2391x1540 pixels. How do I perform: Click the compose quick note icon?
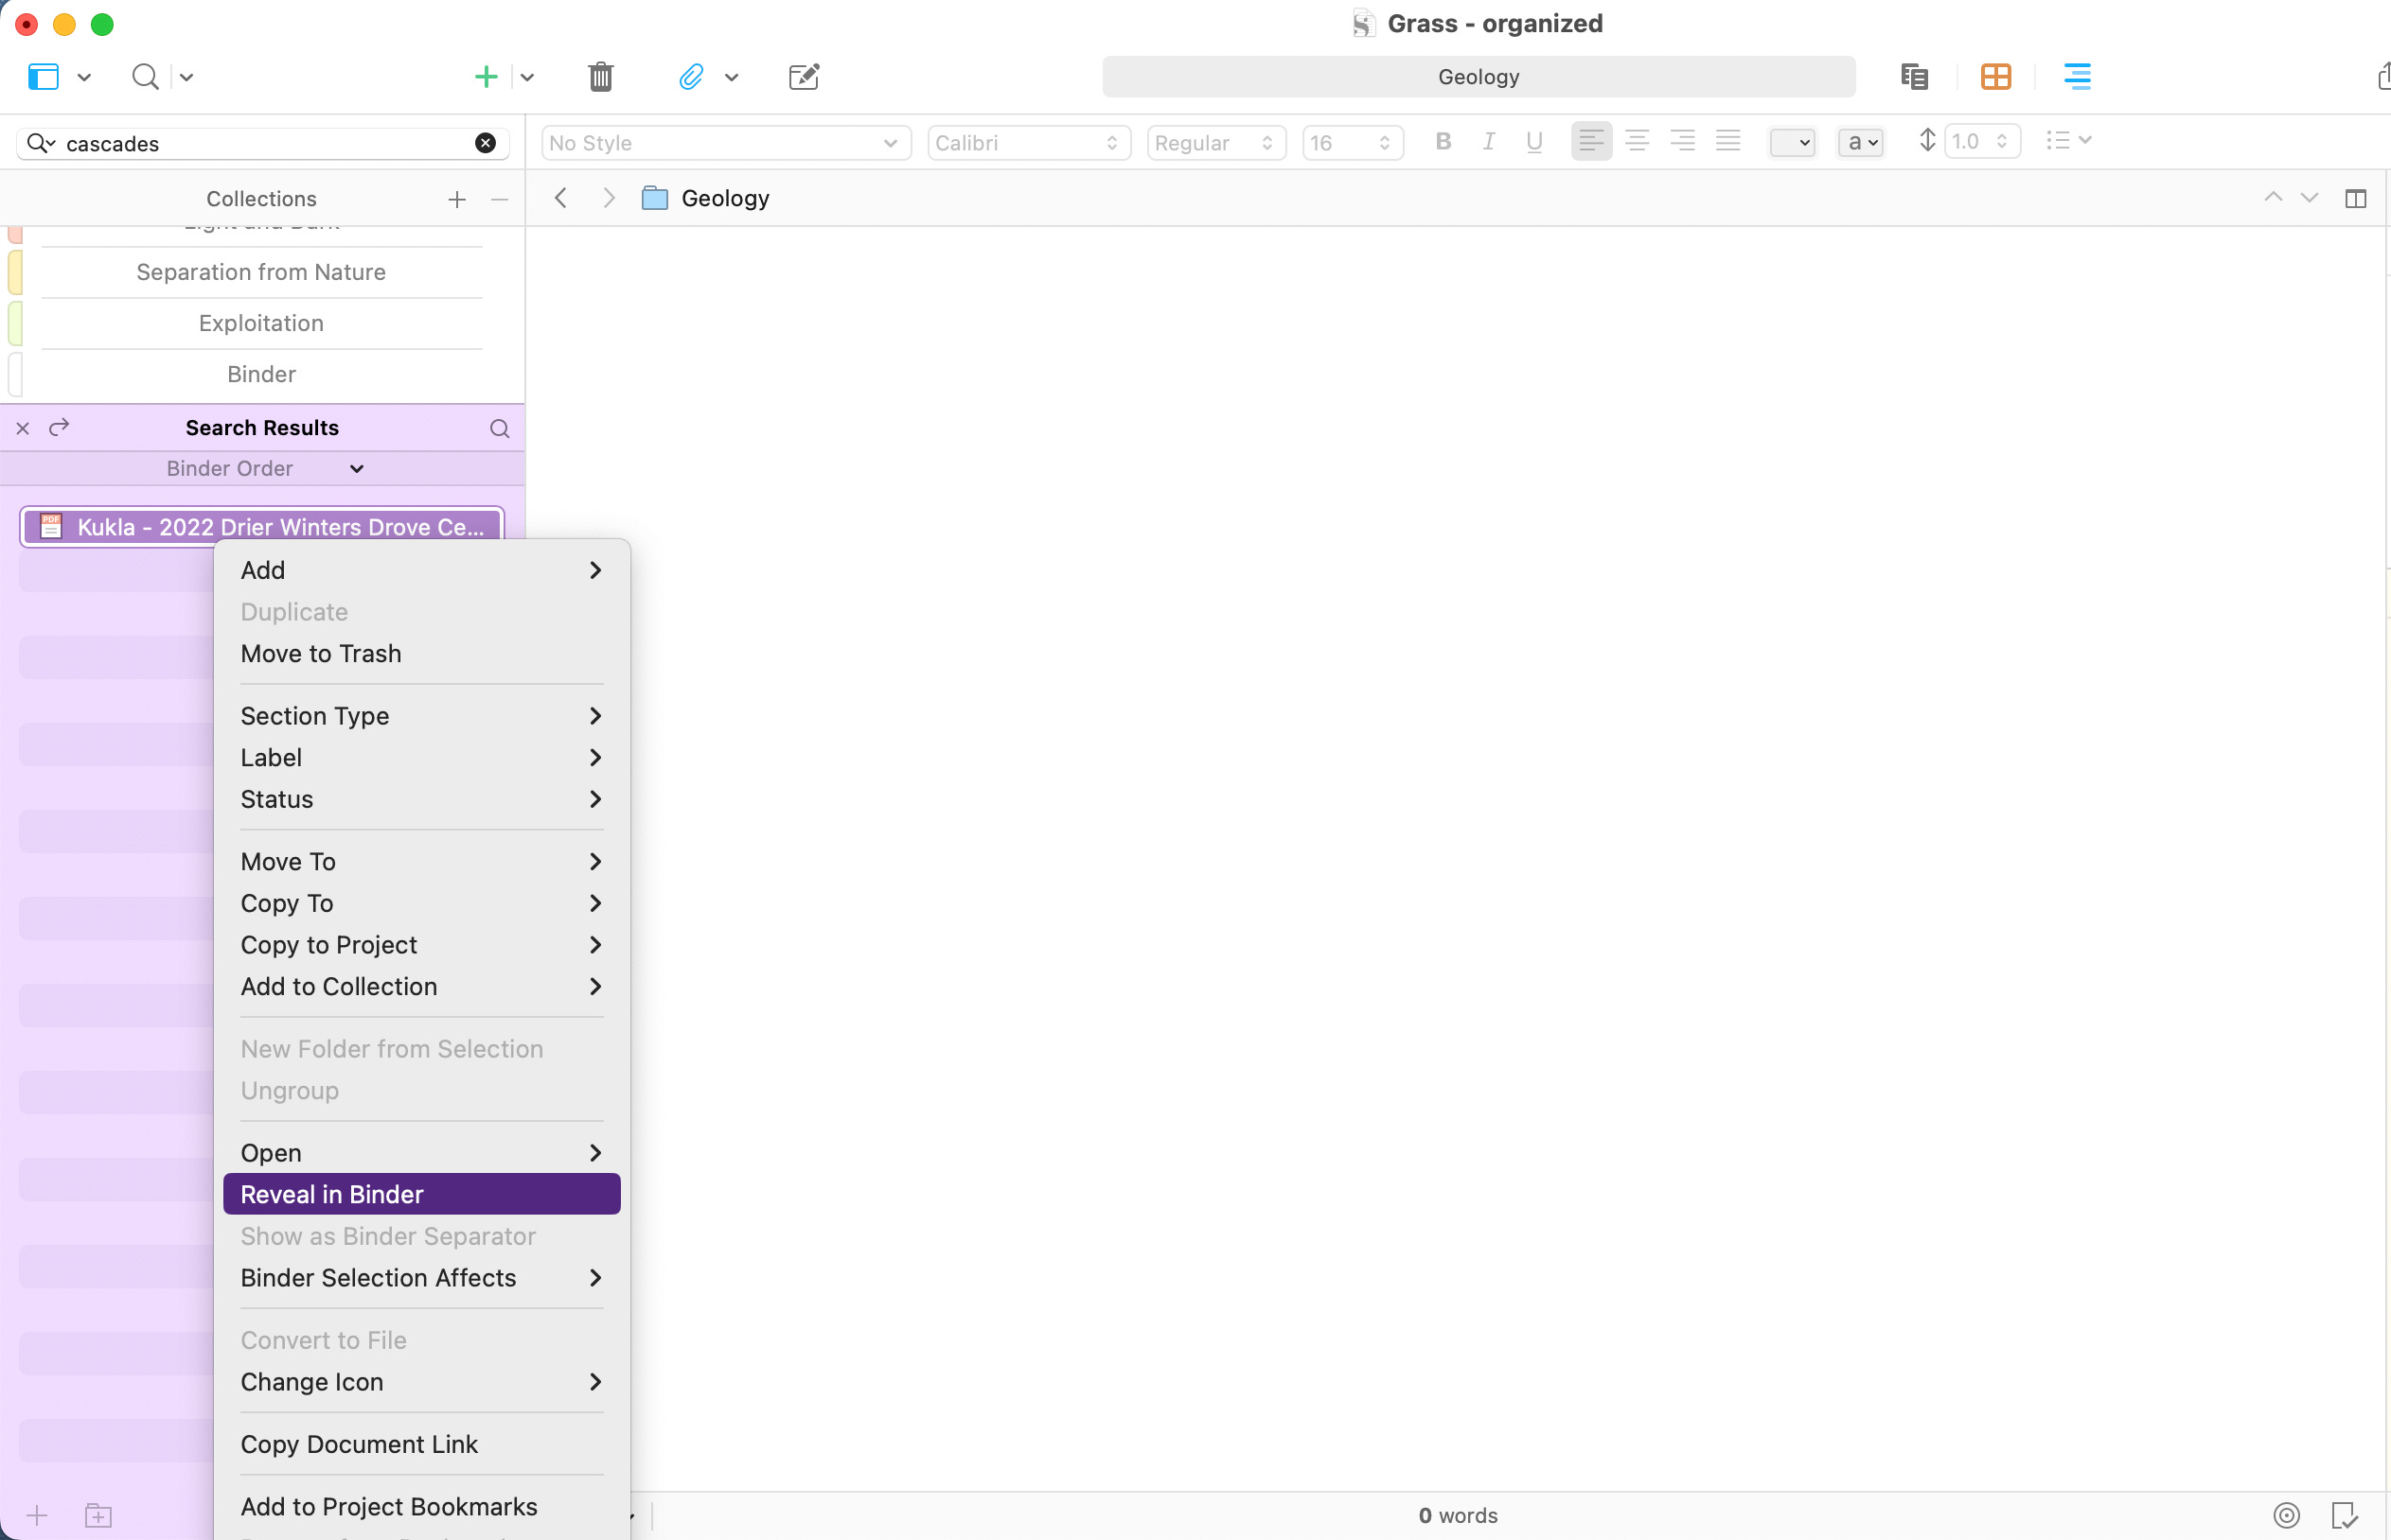tap(804, 77)
